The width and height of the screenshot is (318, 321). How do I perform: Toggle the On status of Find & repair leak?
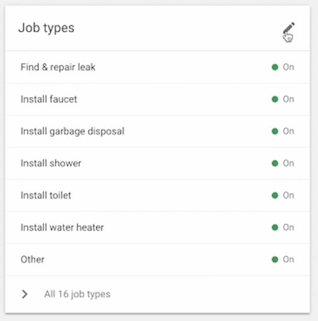[x=288, y=67]
